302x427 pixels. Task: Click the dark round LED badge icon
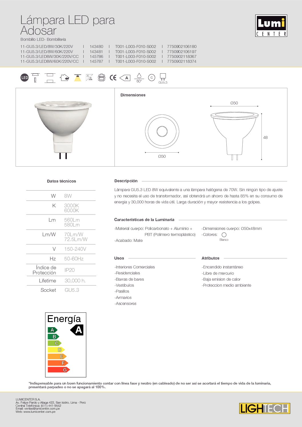coord(25,78)
